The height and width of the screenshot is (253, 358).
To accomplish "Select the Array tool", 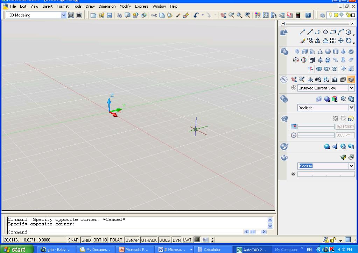I will coord(333,41).
